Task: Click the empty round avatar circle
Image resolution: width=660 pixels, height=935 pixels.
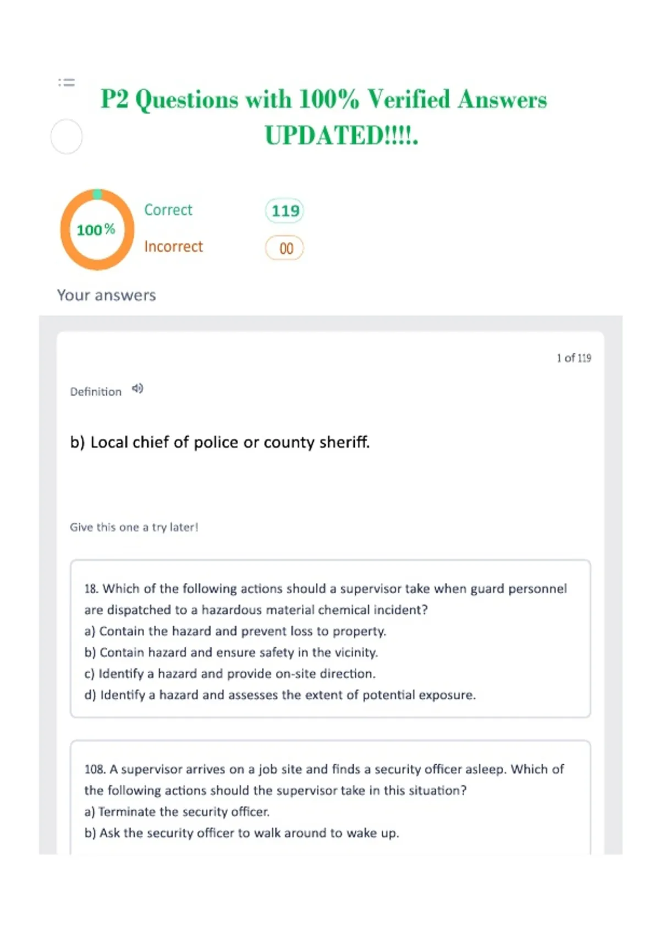Action: (x=67, y=136)
